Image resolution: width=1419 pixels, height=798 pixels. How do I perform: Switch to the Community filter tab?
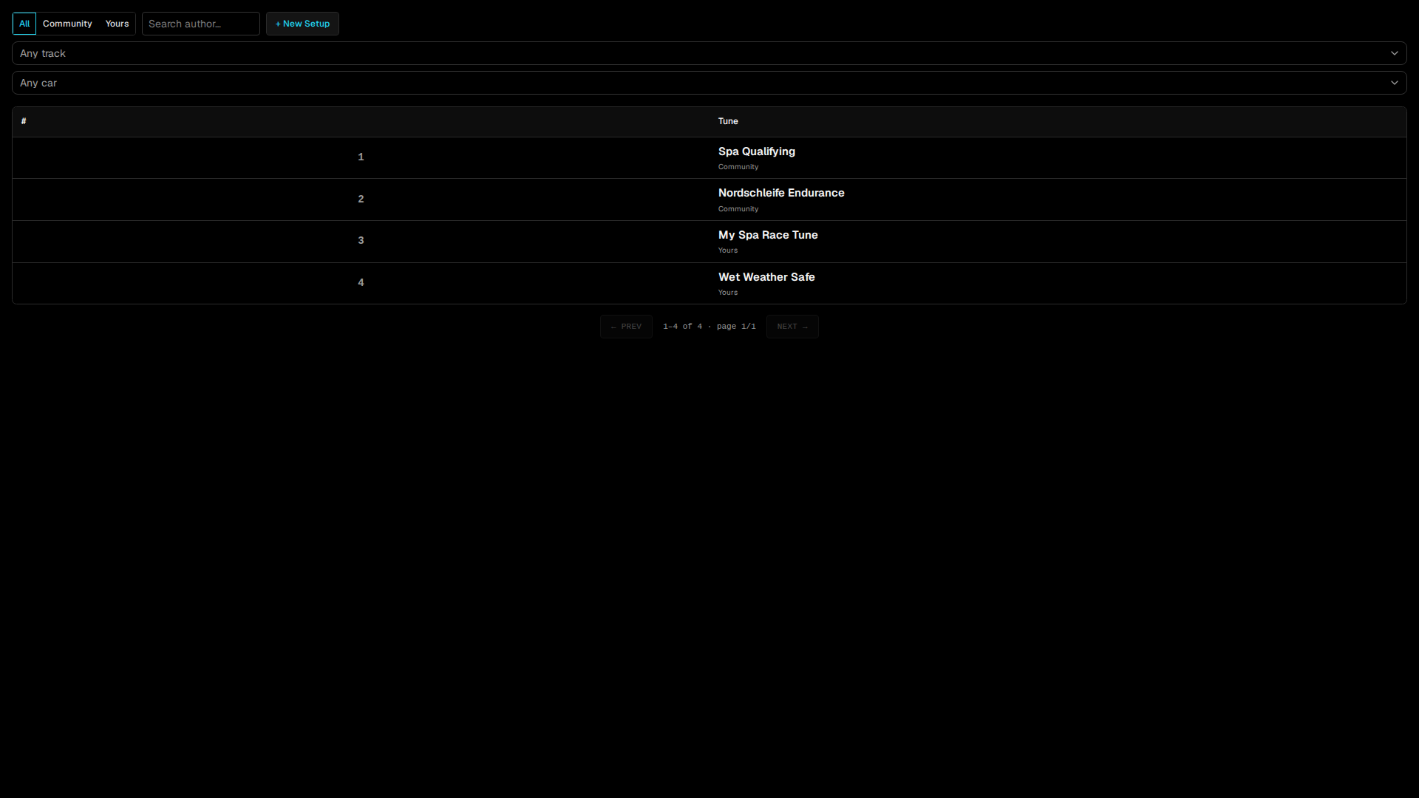tap(67, 24)
